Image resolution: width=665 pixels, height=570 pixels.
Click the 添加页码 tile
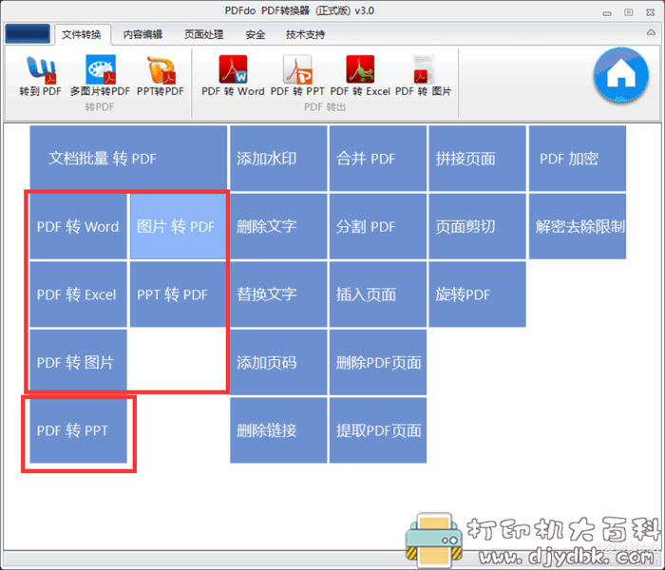(x=278, y=362)
